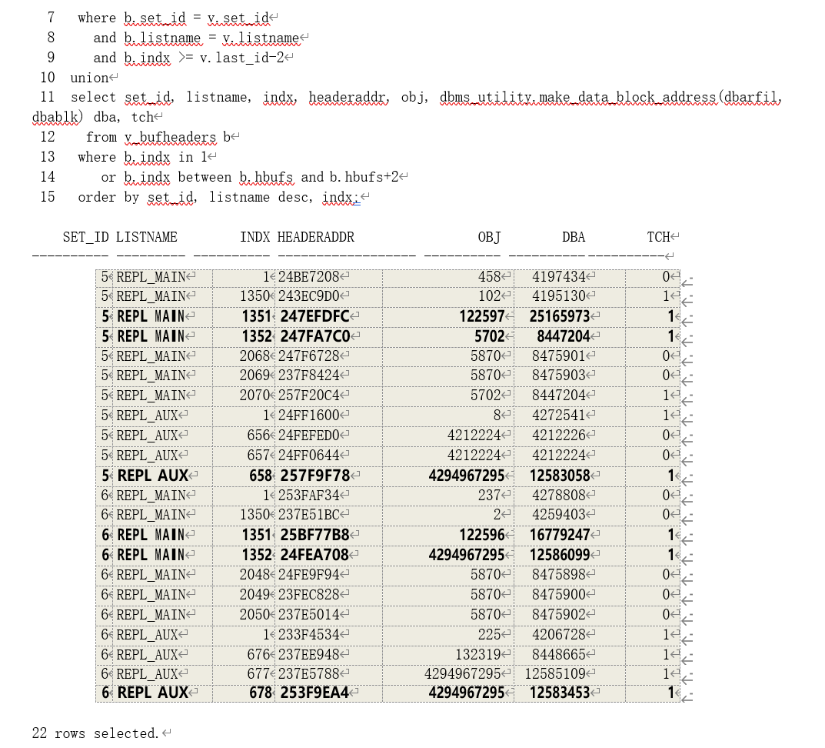Click header address 23FEC828
This screenshot has height=748, width=825.
[x=308, y=595]
